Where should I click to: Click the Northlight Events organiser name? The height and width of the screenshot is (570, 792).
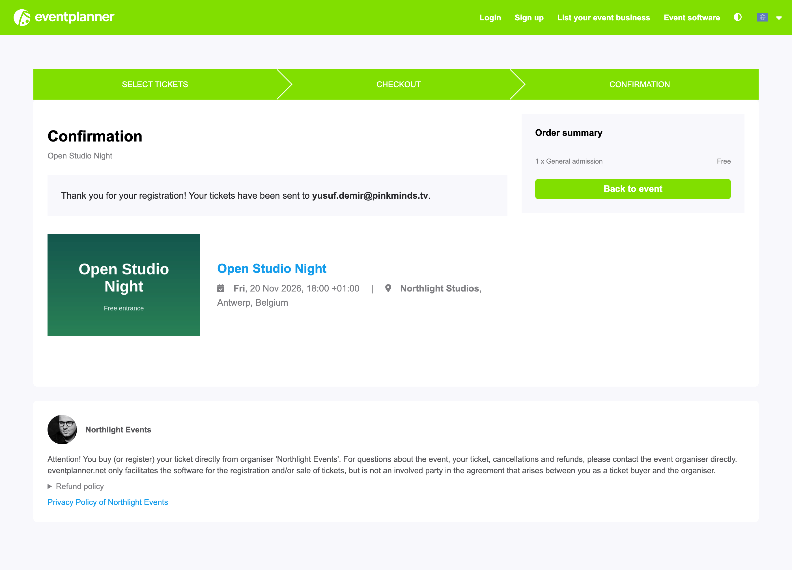click(x=119, y=430)
